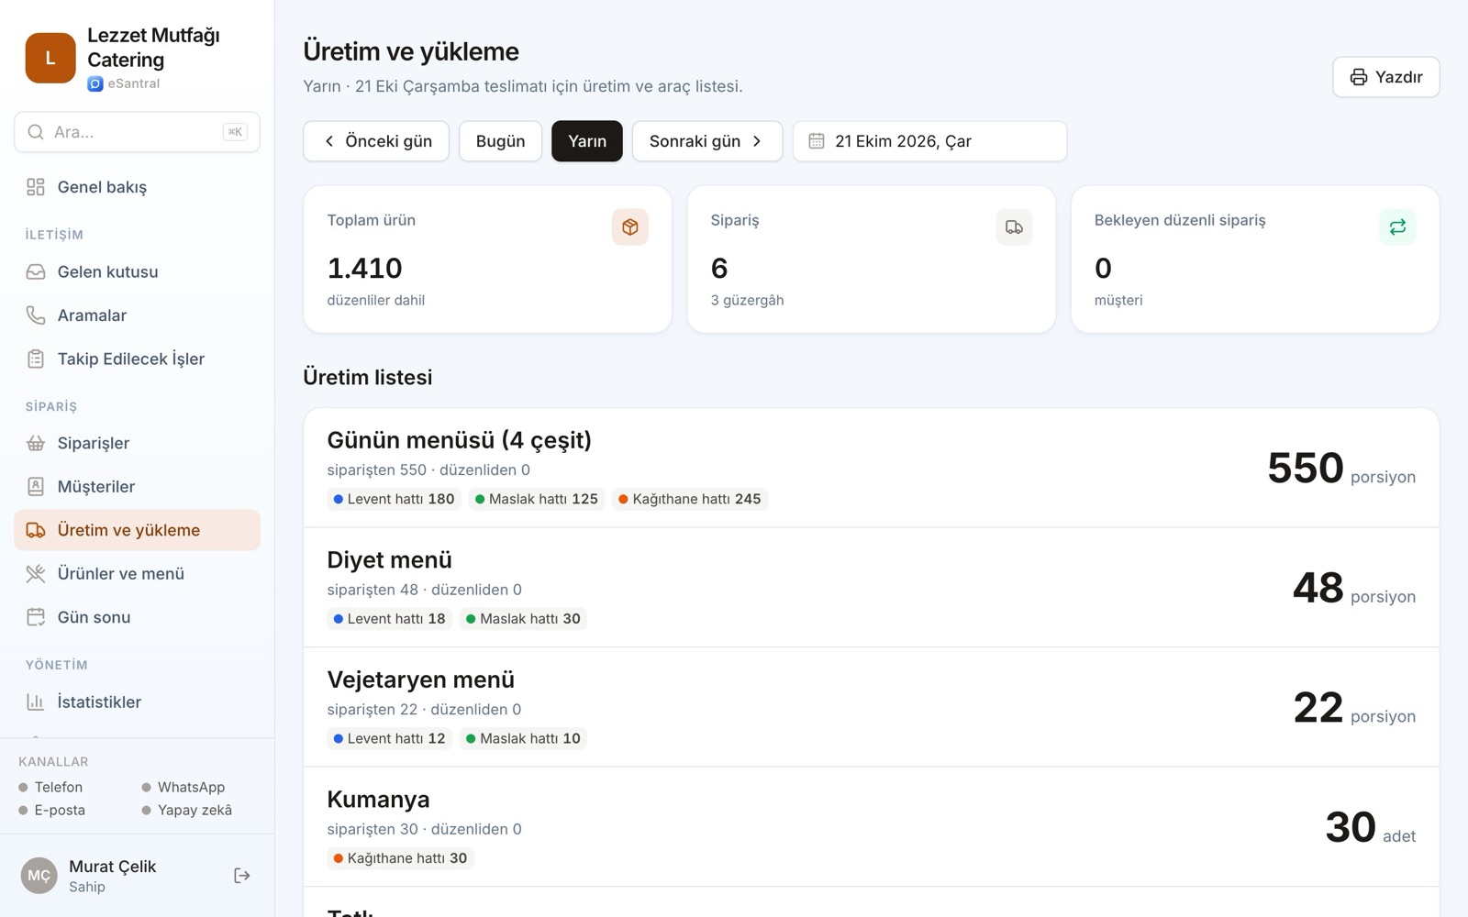Click the MÇ user avatar
The width and height of the screenshot is (1468, 917).
[39, 876]
